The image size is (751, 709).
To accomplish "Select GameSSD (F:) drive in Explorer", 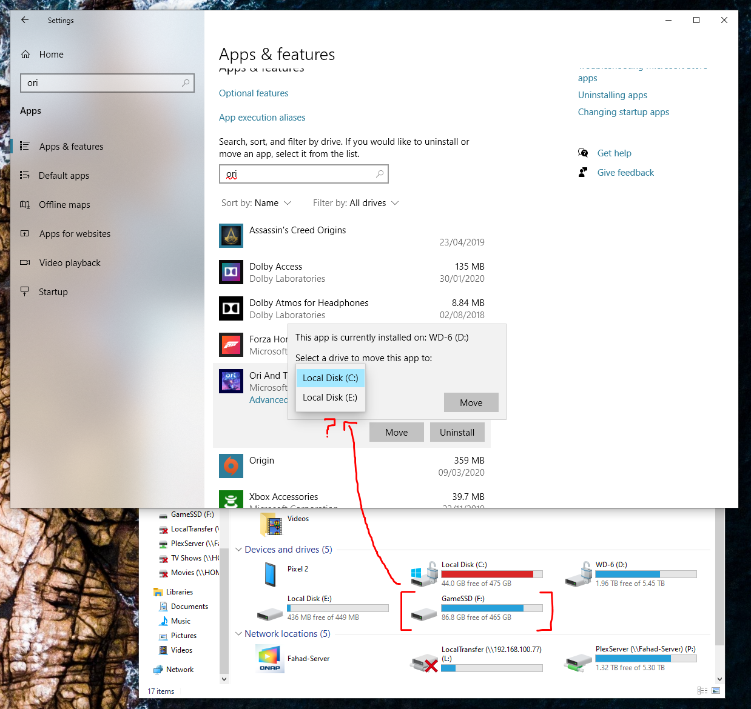I will (476, 608).
